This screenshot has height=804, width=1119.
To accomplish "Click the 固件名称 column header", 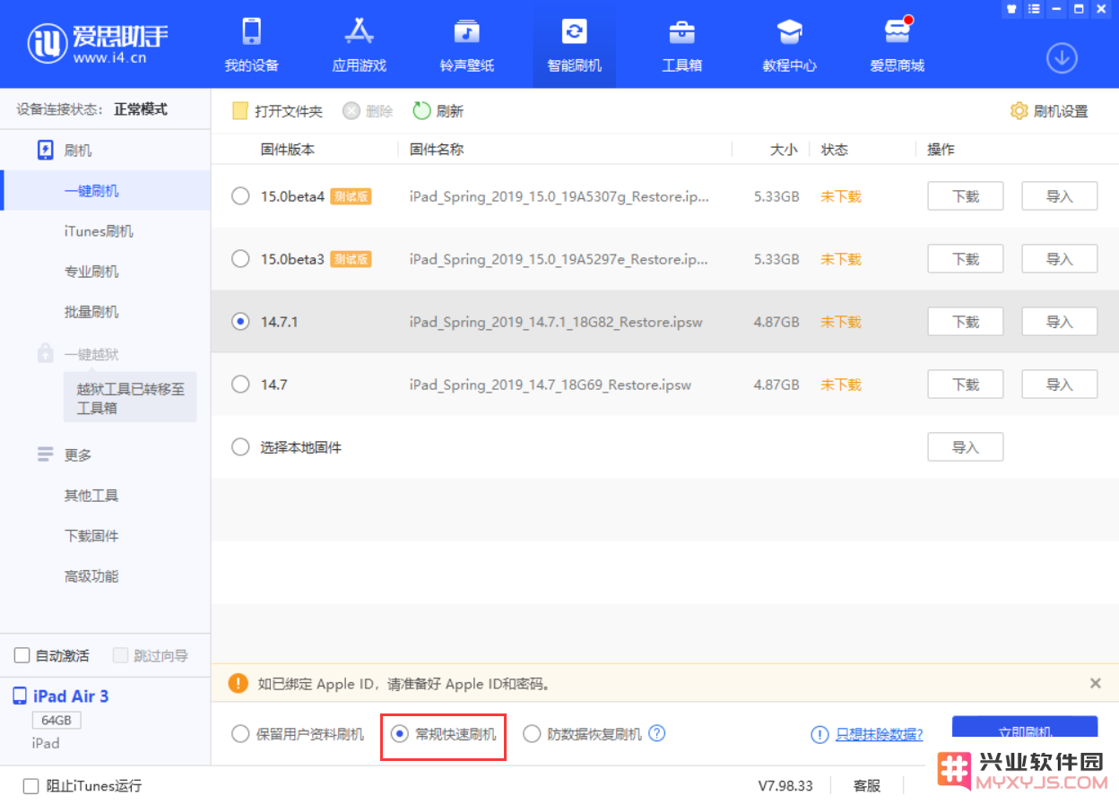I will click(437, 150).
